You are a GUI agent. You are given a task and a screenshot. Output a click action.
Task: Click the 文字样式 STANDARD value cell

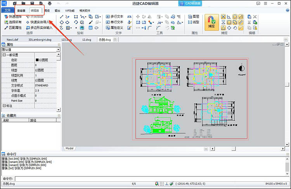[46, 86]
